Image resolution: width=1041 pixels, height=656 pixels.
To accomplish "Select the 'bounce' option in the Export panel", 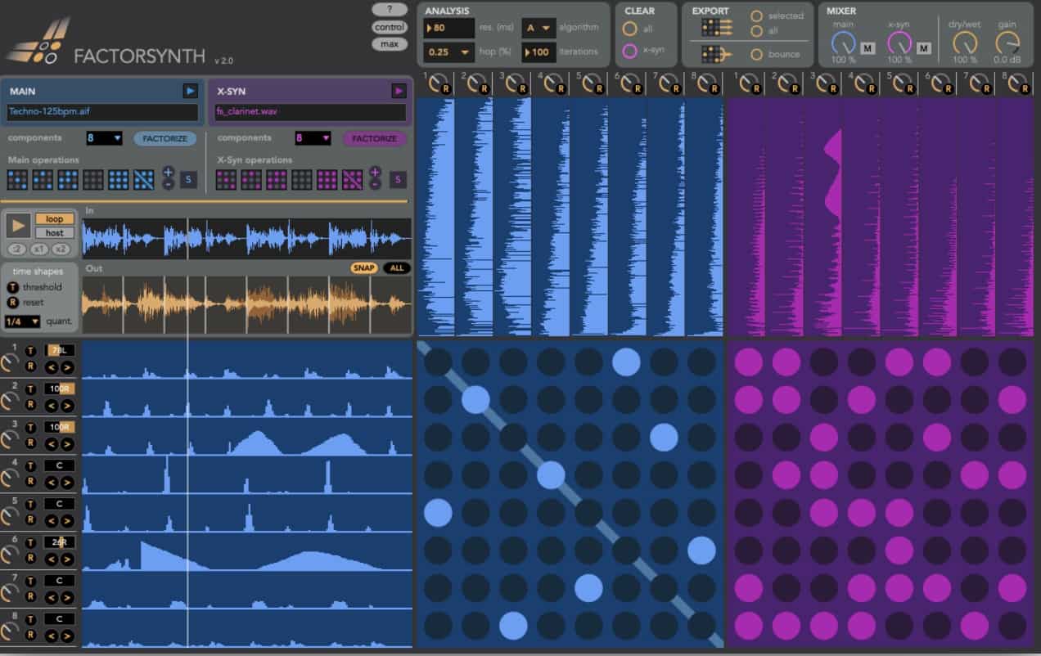I will 756,54.
